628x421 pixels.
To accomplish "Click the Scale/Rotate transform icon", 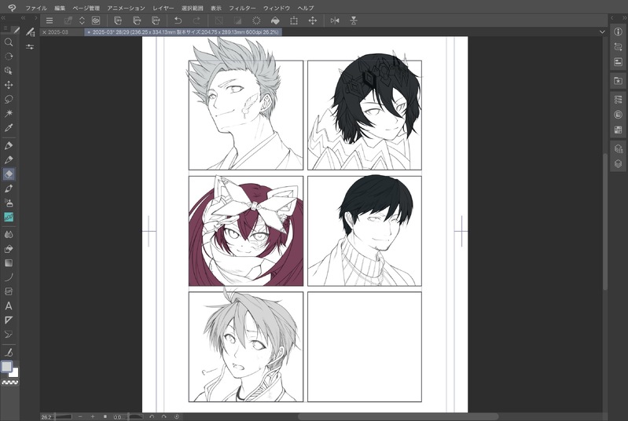I will (x=294, y=20).
